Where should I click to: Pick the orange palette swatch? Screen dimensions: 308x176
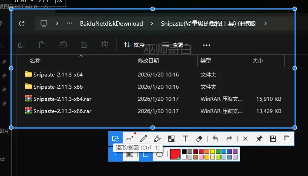point(207,152)
